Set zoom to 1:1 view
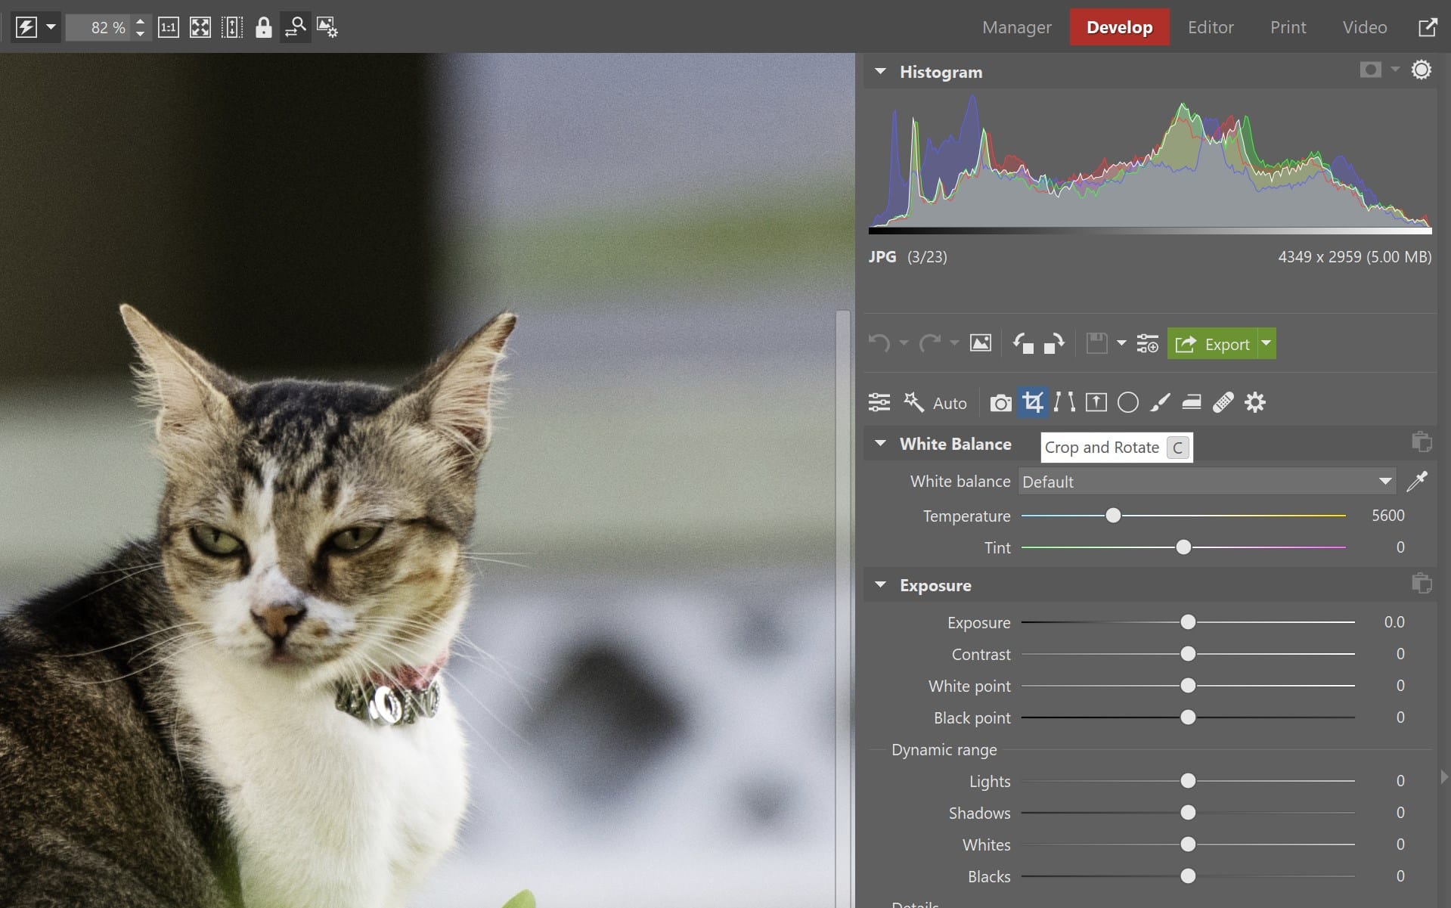Image resolution: width=1451 pixels, height=908 pixels. point(169,28)
